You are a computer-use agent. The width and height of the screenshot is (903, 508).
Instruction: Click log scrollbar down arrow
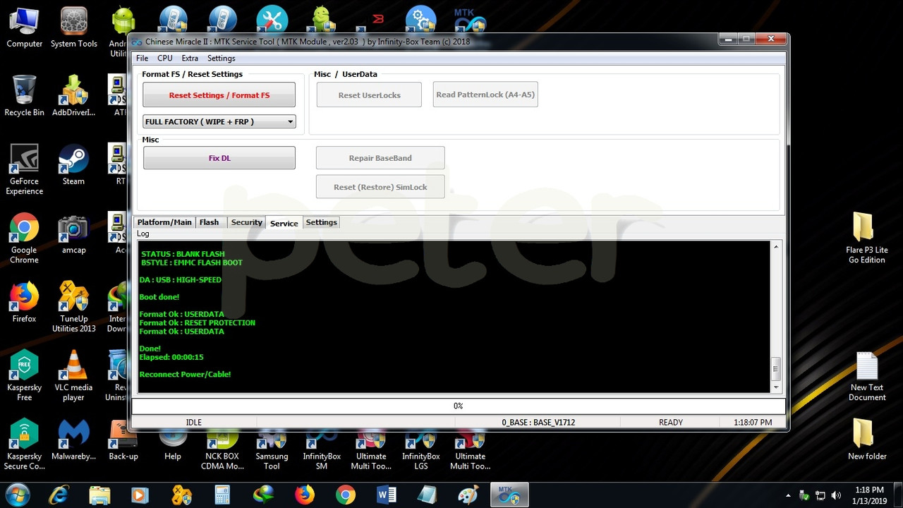click(776, 387)
